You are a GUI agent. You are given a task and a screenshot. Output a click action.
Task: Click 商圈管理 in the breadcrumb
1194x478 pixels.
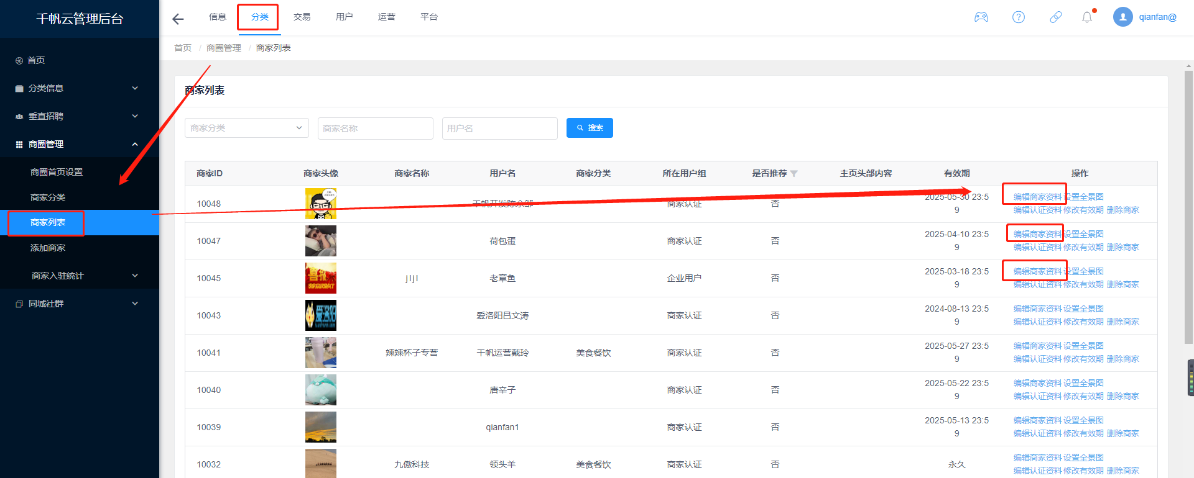(x=224, y=48)
